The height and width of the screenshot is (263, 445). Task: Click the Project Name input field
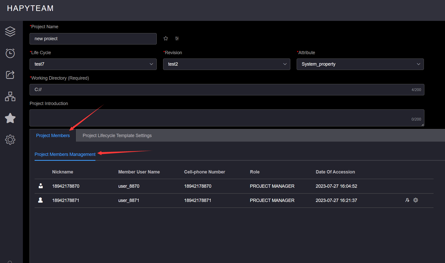click(93, 39)
